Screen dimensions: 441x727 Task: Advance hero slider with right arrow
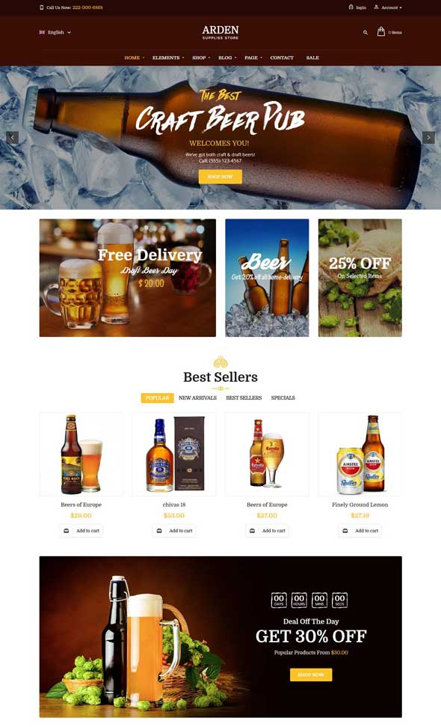pos(428,137)
